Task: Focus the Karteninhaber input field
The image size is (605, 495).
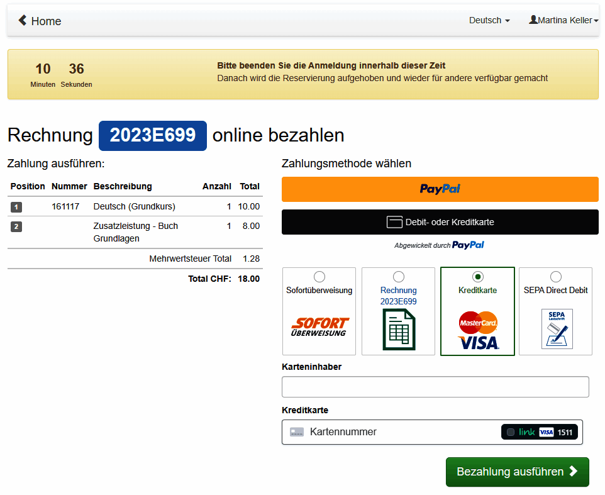Action: point(435,387)
